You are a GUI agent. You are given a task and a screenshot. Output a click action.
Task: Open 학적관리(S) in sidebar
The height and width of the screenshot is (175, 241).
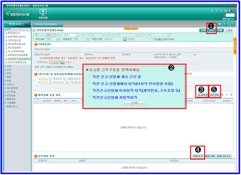pos(13,33)
